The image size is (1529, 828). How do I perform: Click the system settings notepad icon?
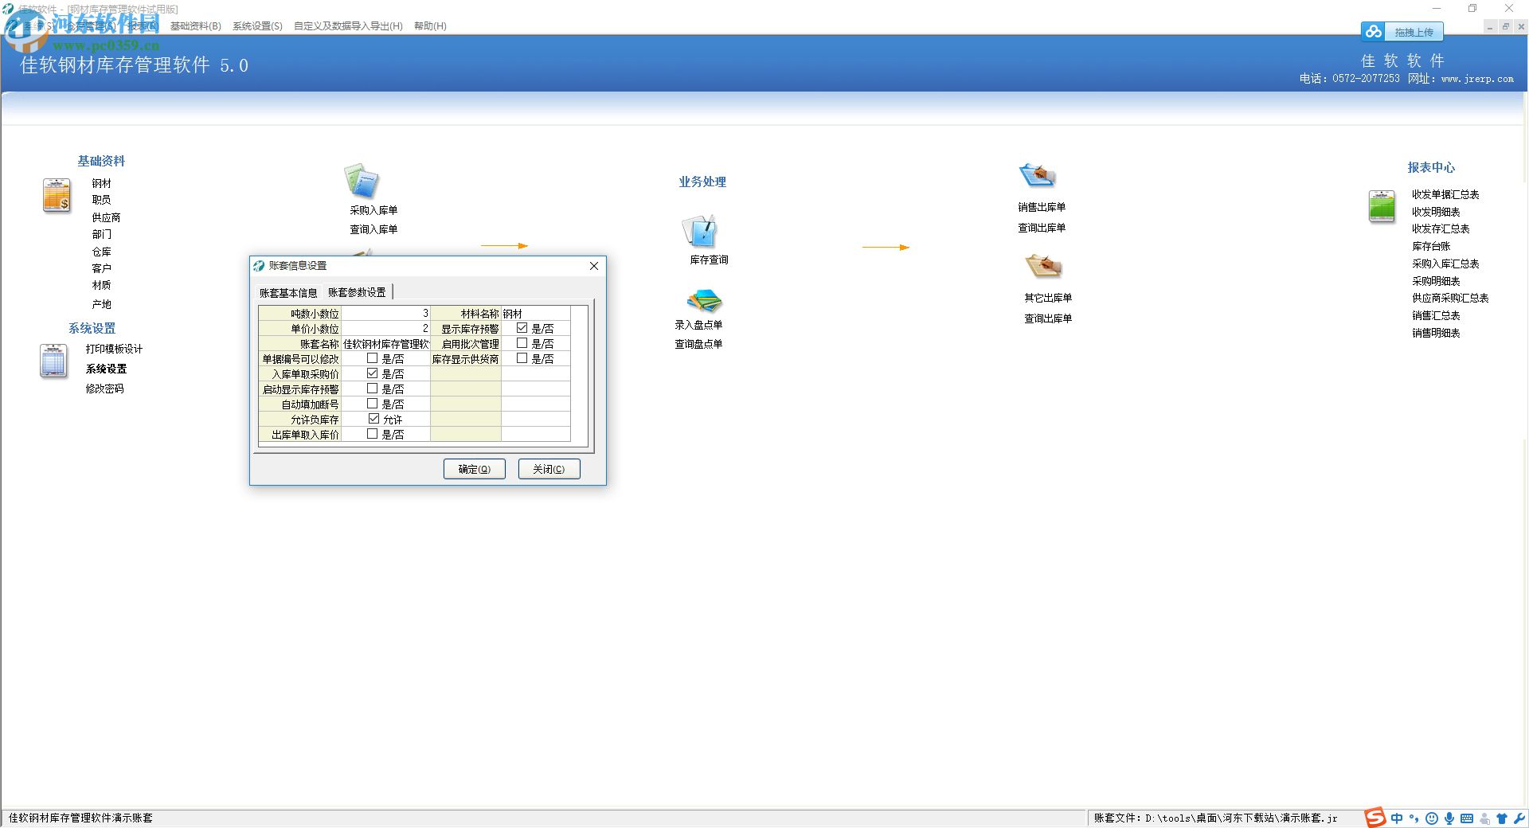53,361
